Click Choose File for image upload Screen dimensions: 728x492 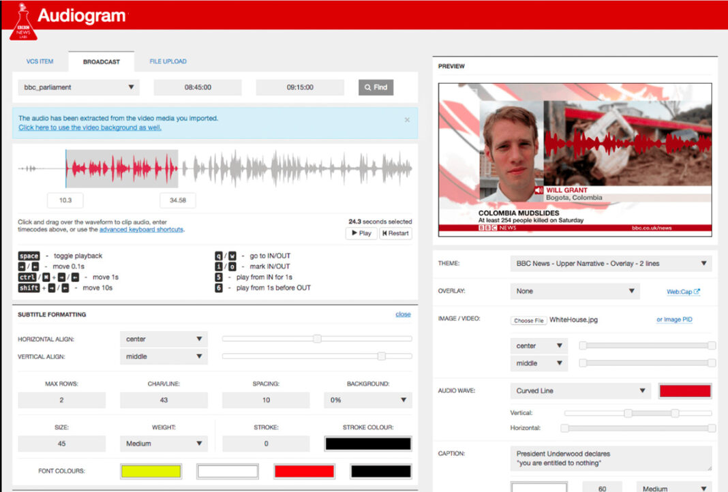529,320
